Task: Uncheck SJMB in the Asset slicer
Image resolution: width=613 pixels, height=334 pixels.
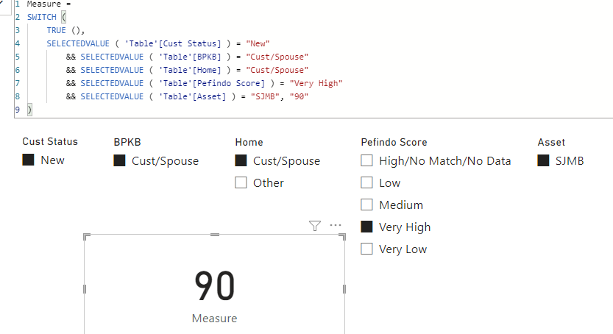Action: (543, 160)
